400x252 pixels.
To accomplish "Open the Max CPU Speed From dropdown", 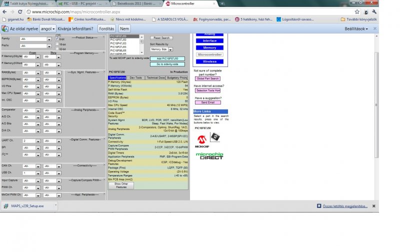I will click(x=31, y=93).
